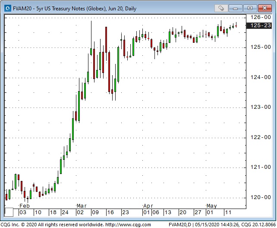Click the 20 date label on time axis
The width and height of the screenshot is (277, 228).
click(183, 212)
